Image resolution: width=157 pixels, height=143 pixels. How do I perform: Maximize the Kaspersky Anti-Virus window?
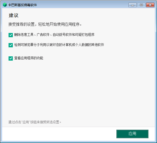[x=141, y=5]
